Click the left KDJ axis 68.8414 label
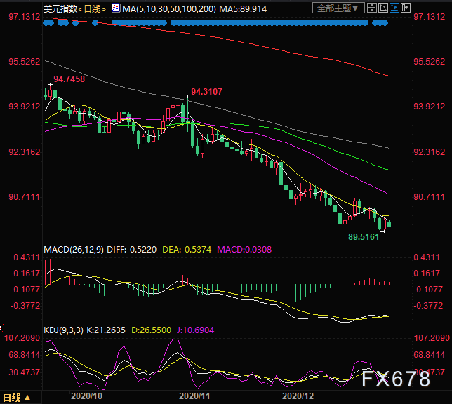Image resolution: width=452 pixels, height=404 pixels. coord(24,355)
